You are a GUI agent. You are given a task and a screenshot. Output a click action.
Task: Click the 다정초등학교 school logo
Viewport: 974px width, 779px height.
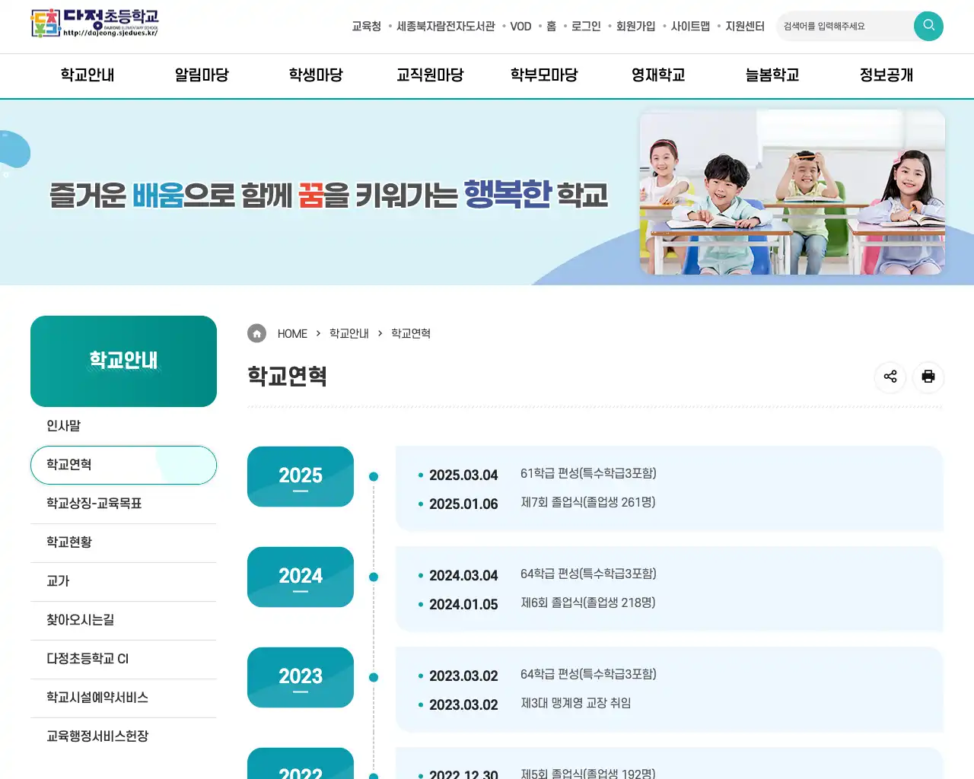tap(94, 24)
